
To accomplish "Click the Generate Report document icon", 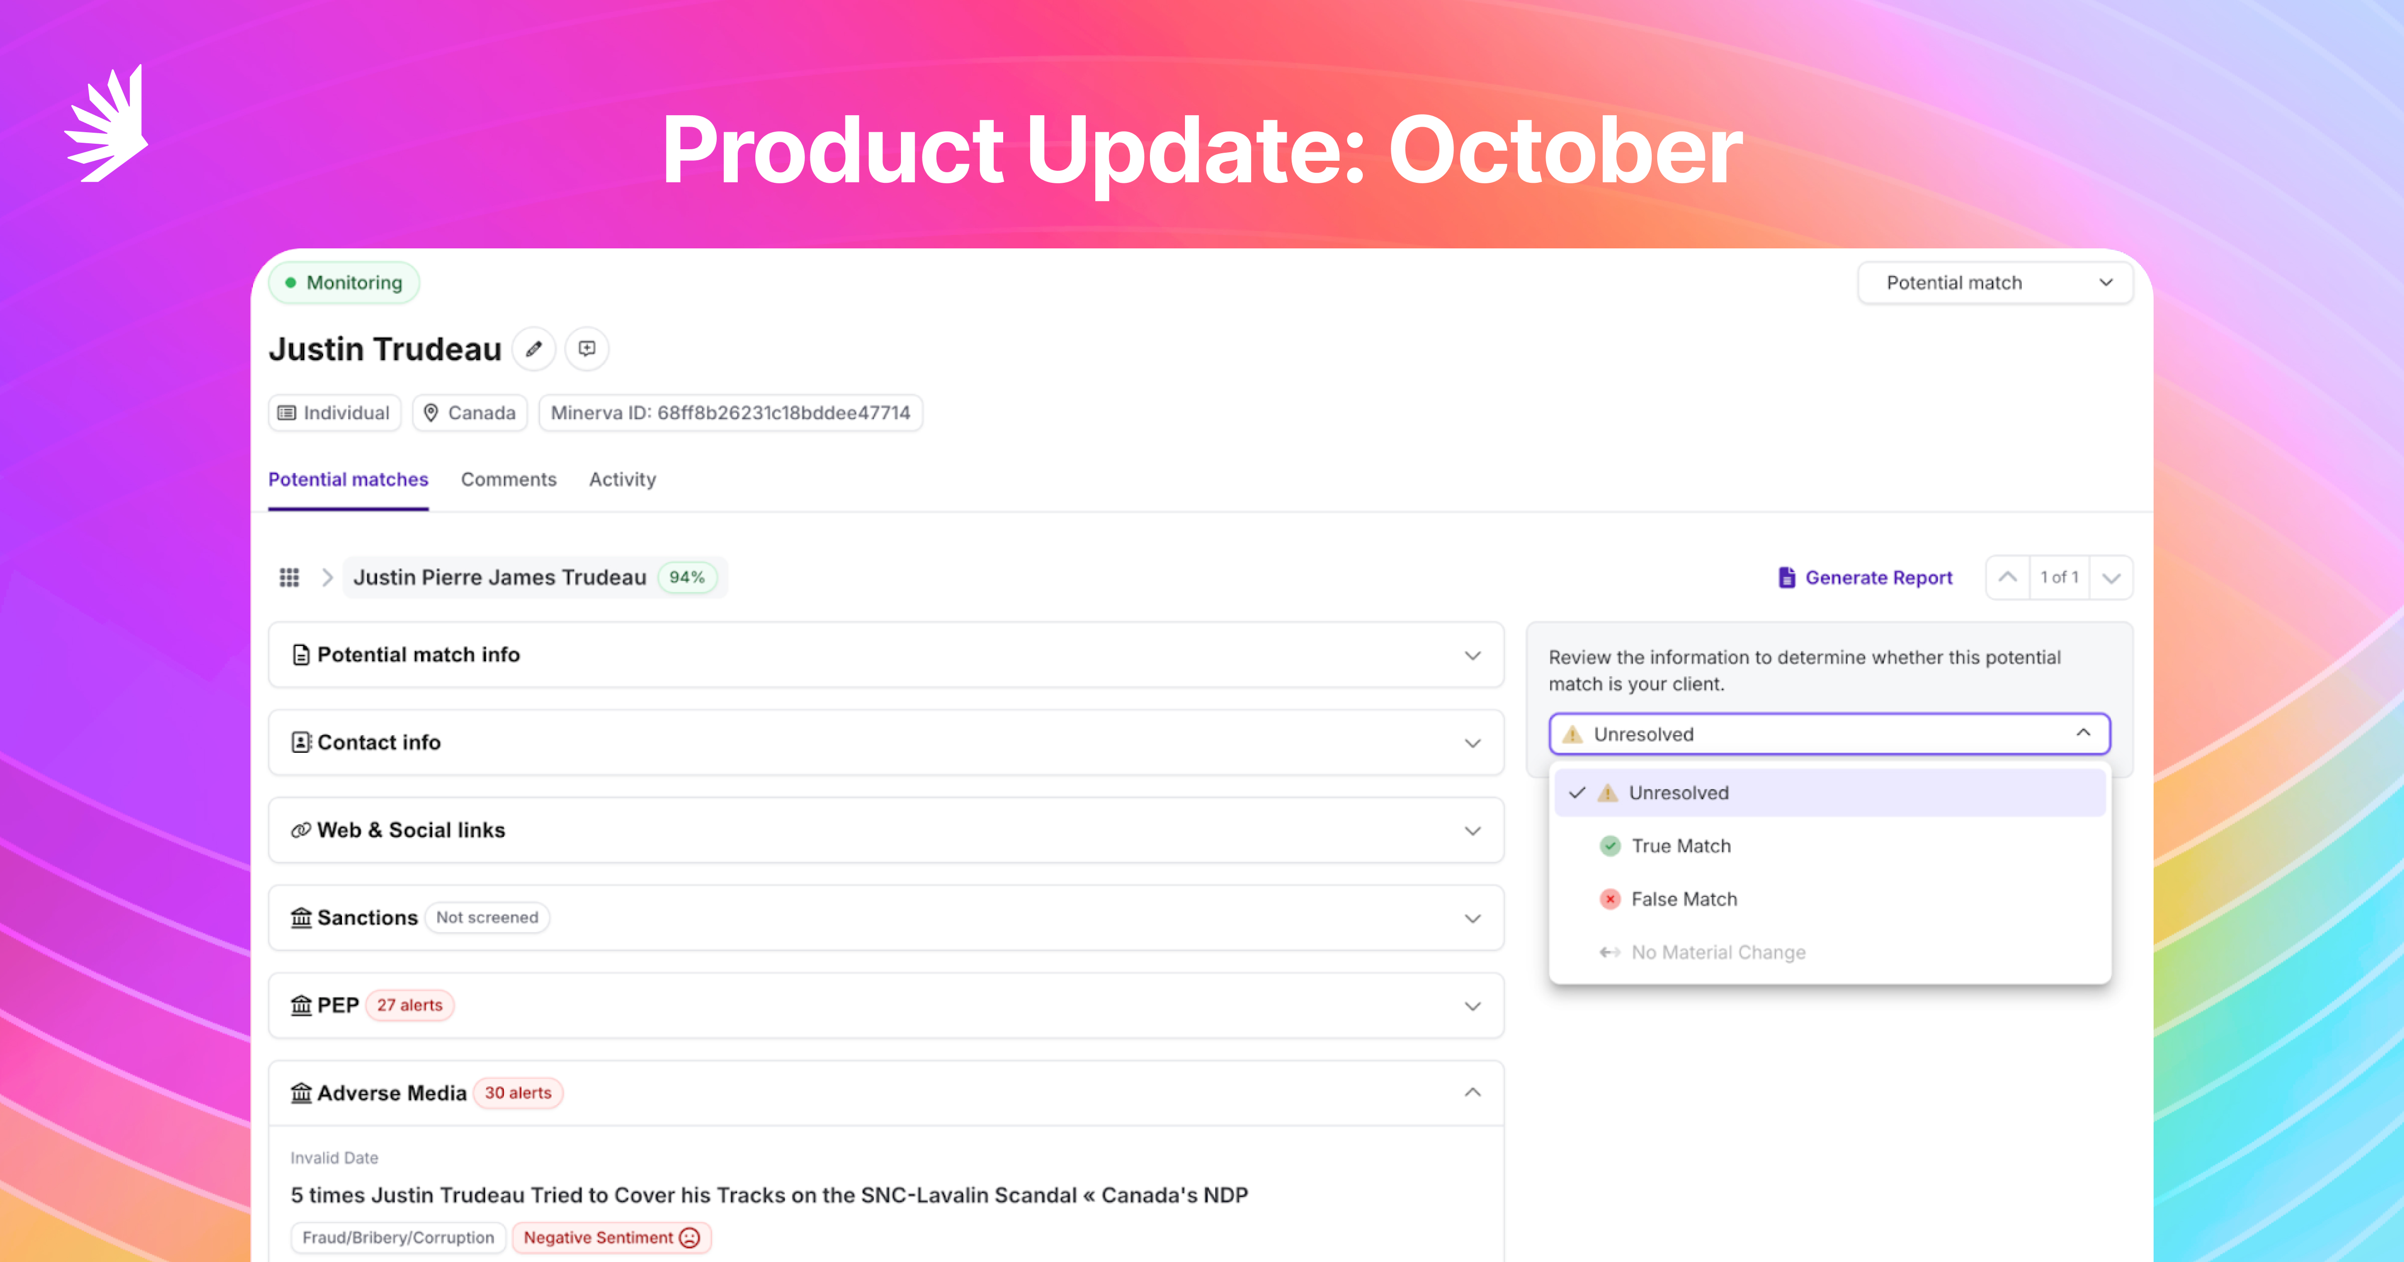I will click(x=1786, y=578).
